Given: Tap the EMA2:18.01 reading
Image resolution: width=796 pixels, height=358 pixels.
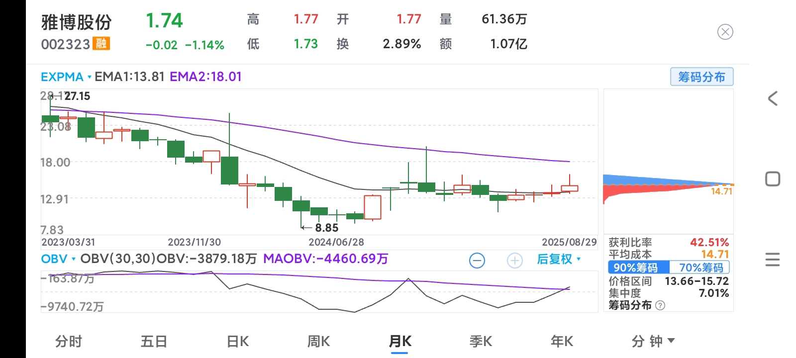Looking at the screenshot, I should 205,77.
